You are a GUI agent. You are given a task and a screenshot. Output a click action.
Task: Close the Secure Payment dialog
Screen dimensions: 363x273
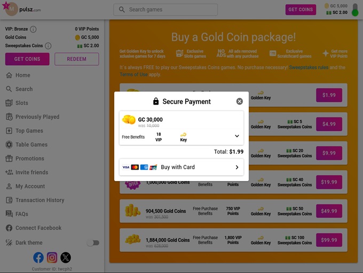[x=239, y=102]
